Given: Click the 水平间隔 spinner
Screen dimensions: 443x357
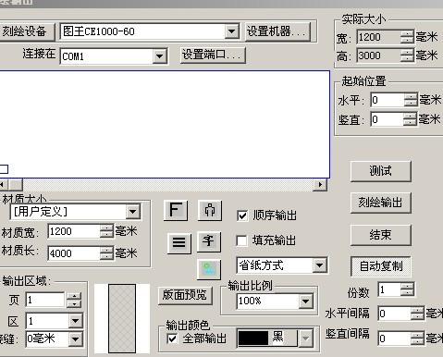Looking at the screenshot, I should [418, 314].
